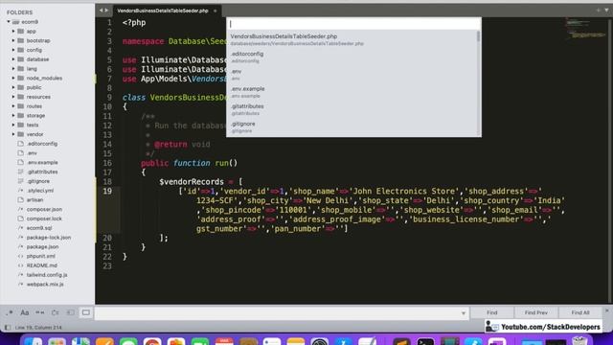
Task: Click the new tab plus icon
Action: click(599, 11)
